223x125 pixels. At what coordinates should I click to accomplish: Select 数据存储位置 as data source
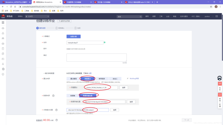coord(88,95)
